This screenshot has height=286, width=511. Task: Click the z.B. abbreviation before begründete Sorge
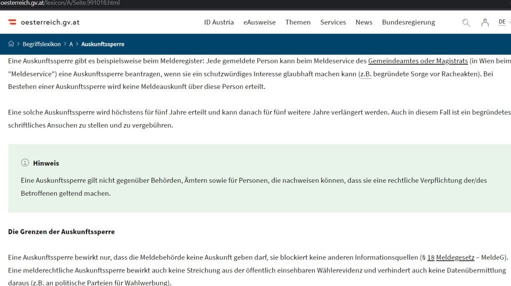(365, 74)
